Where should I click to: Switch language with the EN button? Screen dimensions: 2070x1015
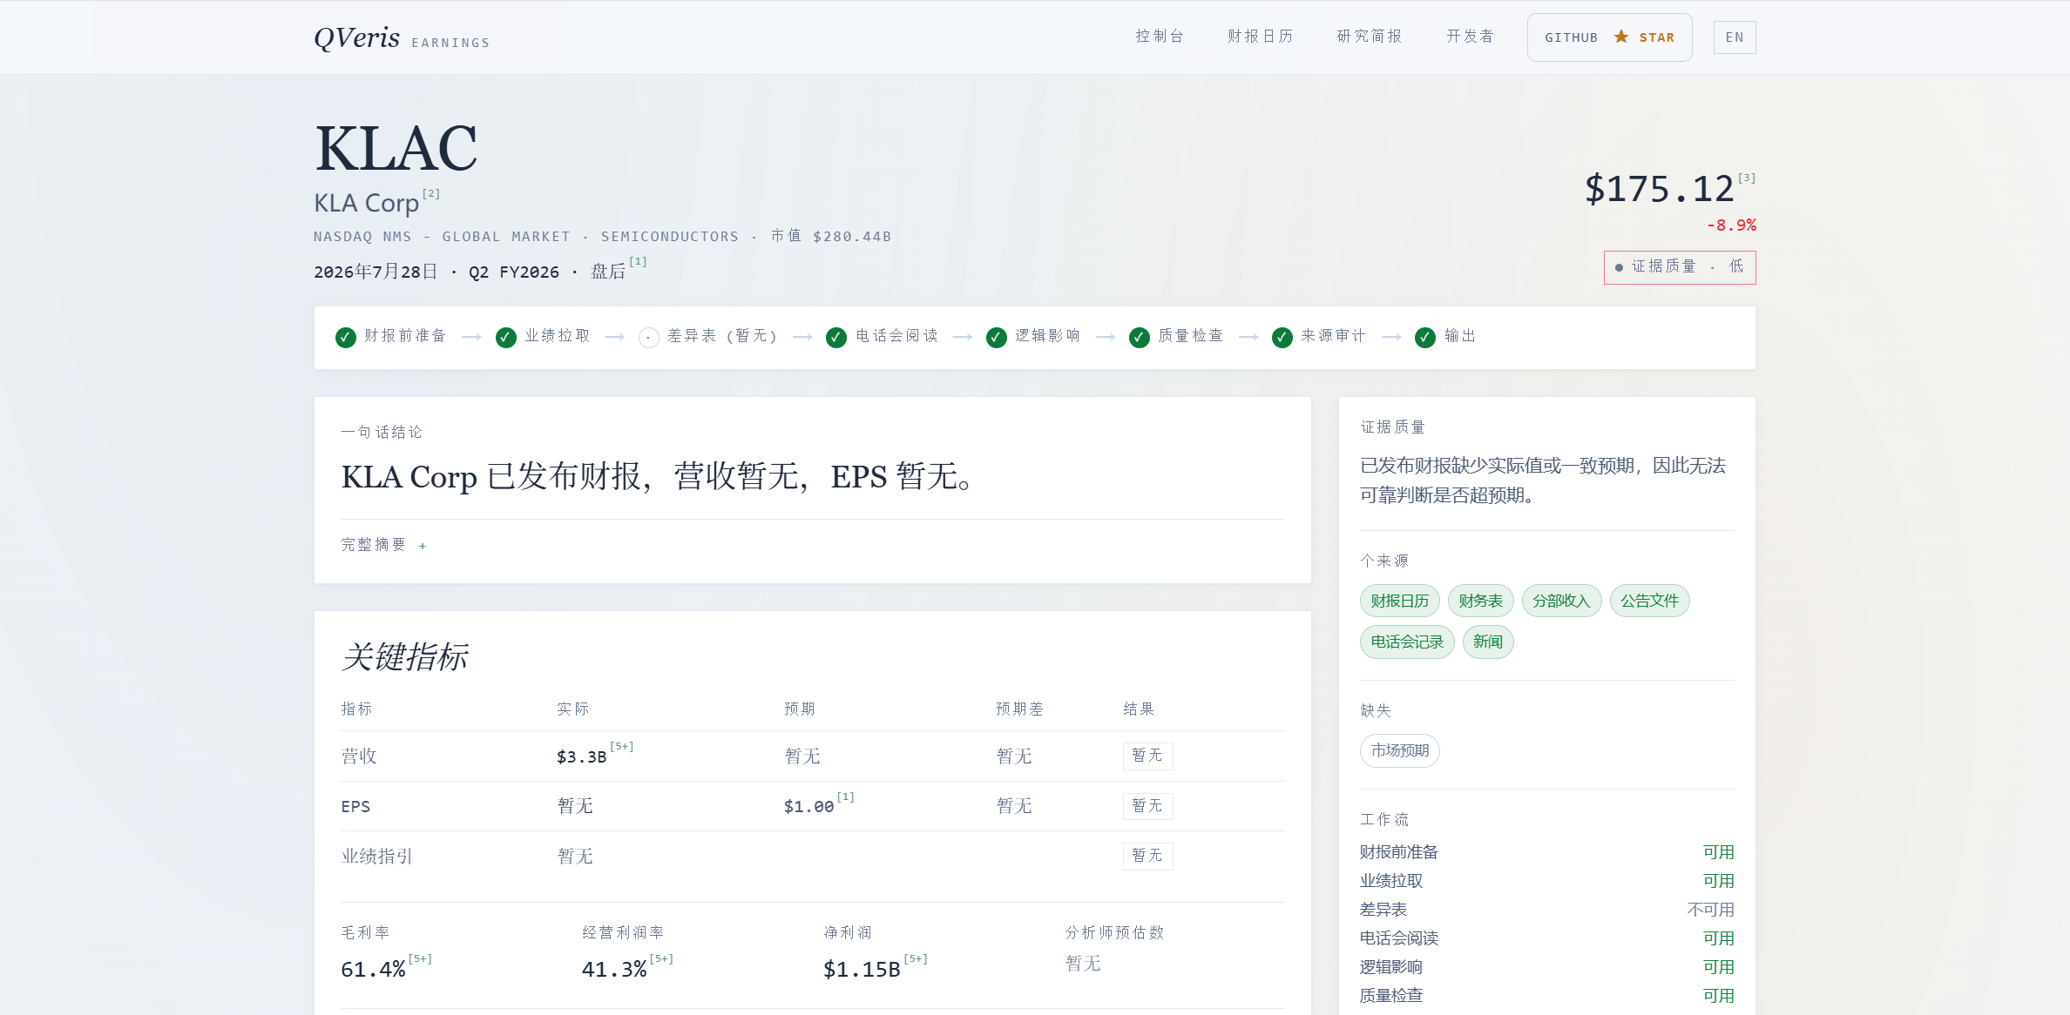pyautogui.click(x=1735, y=37)
